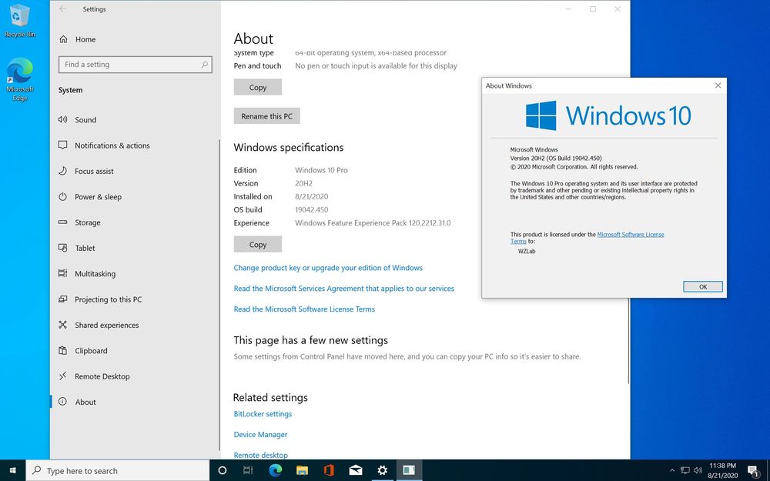Show hidden icons via tray chevron
This screenshot has width=770, height=481.
671,470
